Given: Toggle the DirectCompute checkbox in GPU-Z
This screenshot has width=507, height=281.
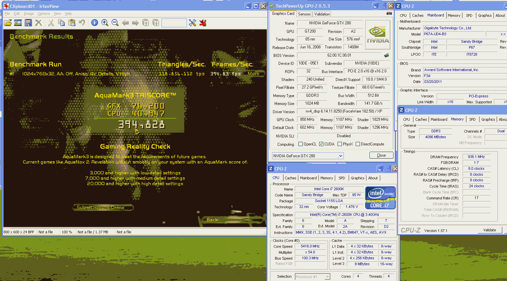Looking at the screenshot, I should coord(358,144).
